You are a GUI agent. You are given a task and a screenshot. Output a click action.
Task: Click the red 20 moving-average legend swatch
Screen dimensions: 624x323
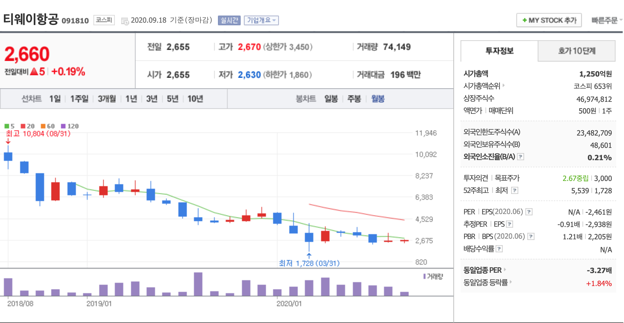pos(23,126)
